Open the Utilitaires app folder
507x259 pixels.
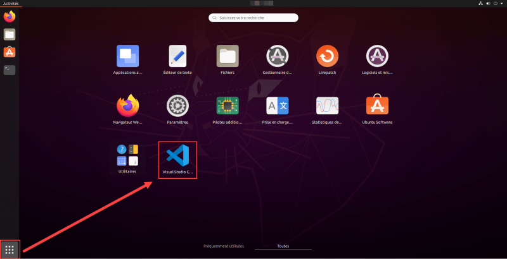127,159
